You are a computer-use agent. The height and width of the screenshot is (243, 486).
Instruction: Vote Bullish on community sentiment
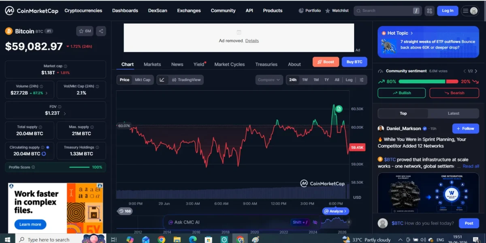[402, 93]
